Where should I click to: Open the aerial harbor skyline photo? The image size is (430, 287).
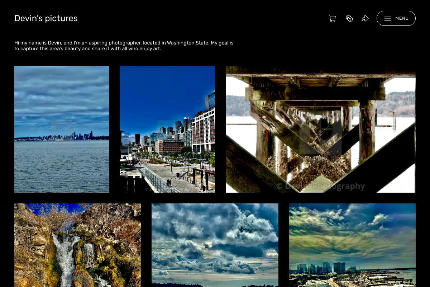(352, 245)
